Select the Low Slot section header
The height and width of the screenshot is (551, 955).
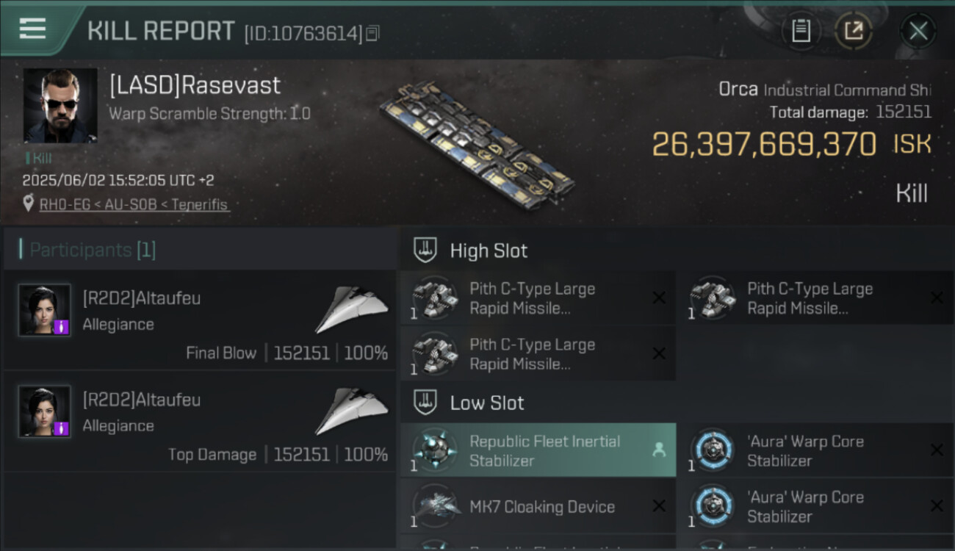tap(487, 403)
